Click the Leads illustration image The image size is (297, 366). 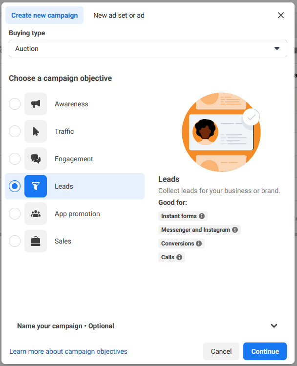point(221,132)
